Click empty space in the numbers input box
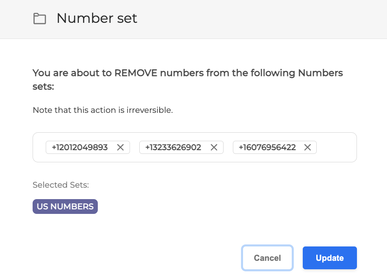The width and height of the screenshot is (387, 279). click(x=336, y=148)
